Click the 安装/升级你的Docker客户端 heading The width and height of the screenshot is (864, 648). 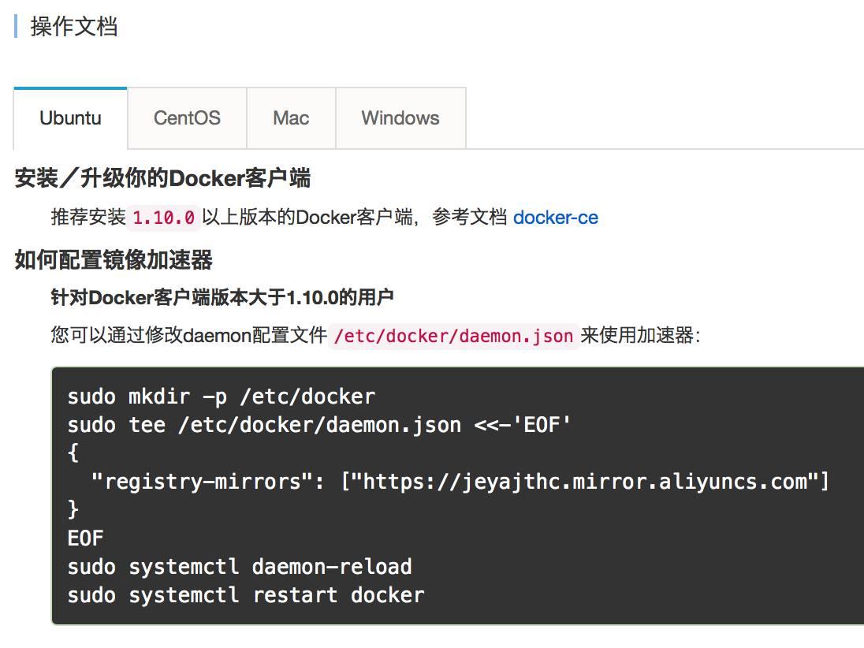point(162,179)
